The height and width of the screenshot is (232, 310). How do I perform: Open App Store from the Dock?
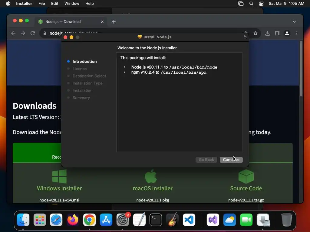106,220
